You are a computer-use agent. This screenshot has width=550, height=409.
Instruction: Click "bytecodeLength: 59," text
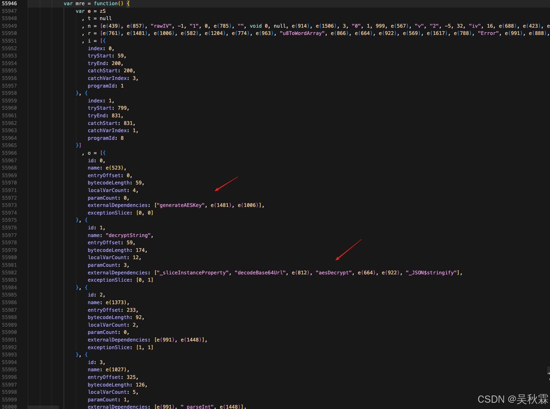[x=116, y=183]
